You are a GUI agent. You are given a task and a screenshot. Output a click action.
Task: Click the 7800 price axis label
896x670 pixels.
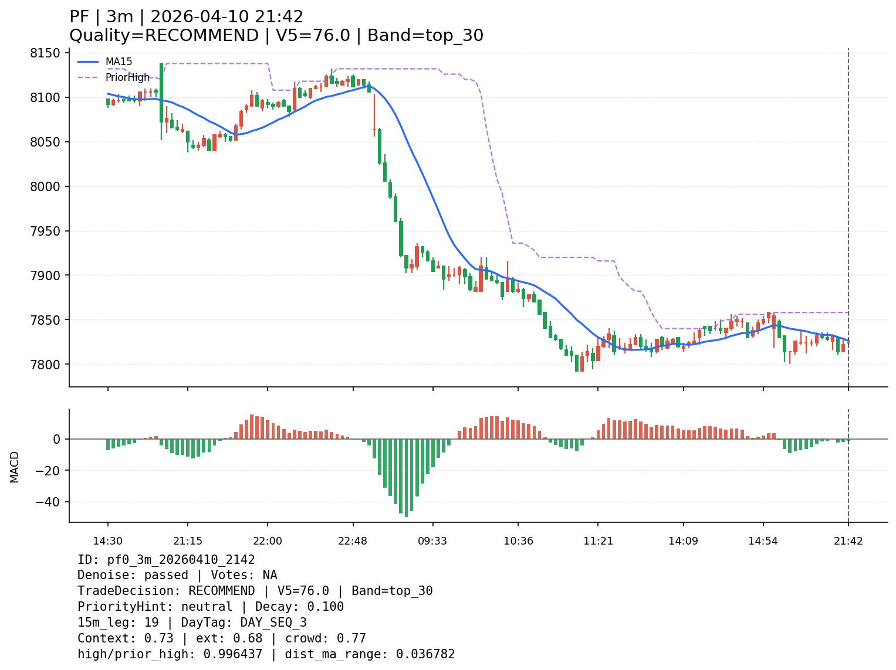pyautogui.click(x=45, y=365)
